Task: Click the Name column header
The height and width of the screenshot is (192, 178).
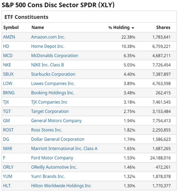Action: pyautogui.click(x=38, y=27)
